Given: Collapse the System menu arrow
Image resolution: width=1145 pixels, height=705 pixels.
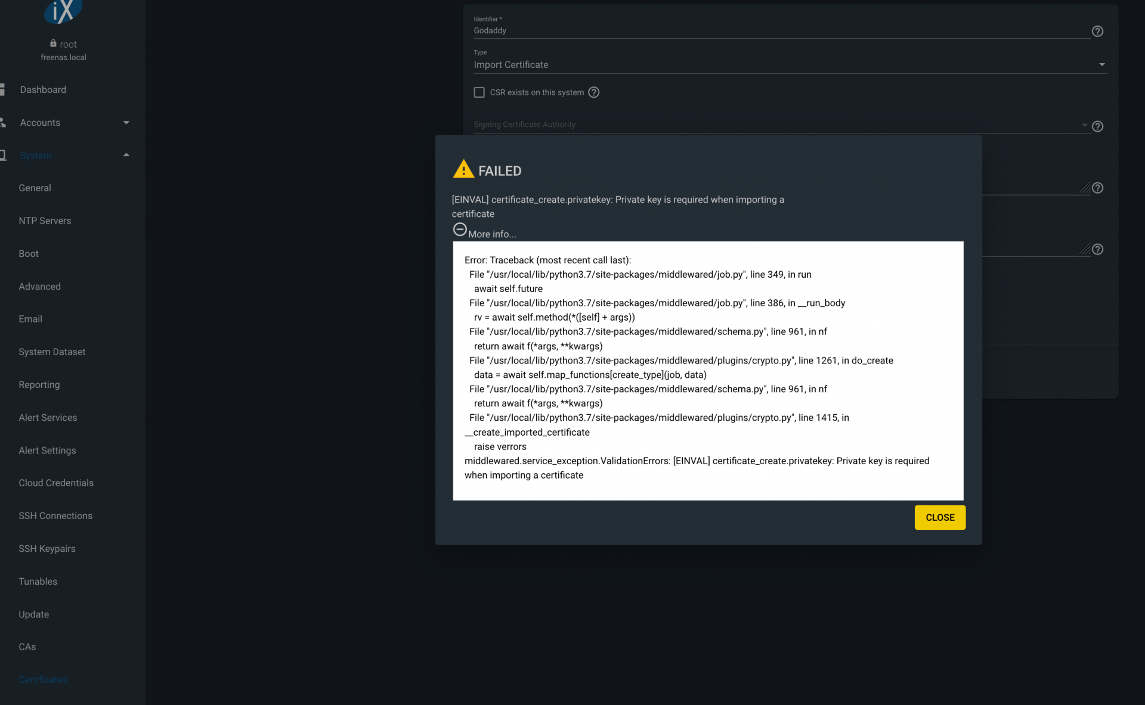Looking at the screenshot, I should coord(126,155).
